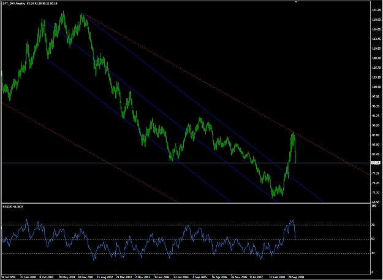Click the 27 Feb 2000 date label
Image resolution: width=383 pixels, height=280 pixels.
coord(28,277)
